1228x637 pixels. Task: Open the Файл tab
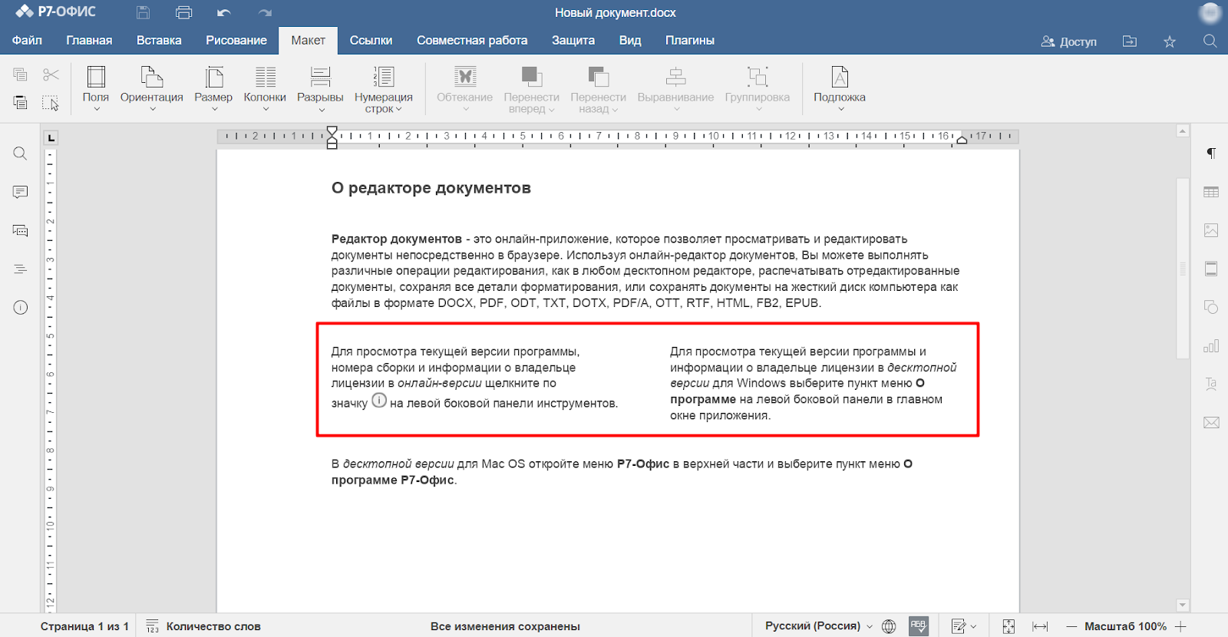pyautogui.click(x=27, y=41)
